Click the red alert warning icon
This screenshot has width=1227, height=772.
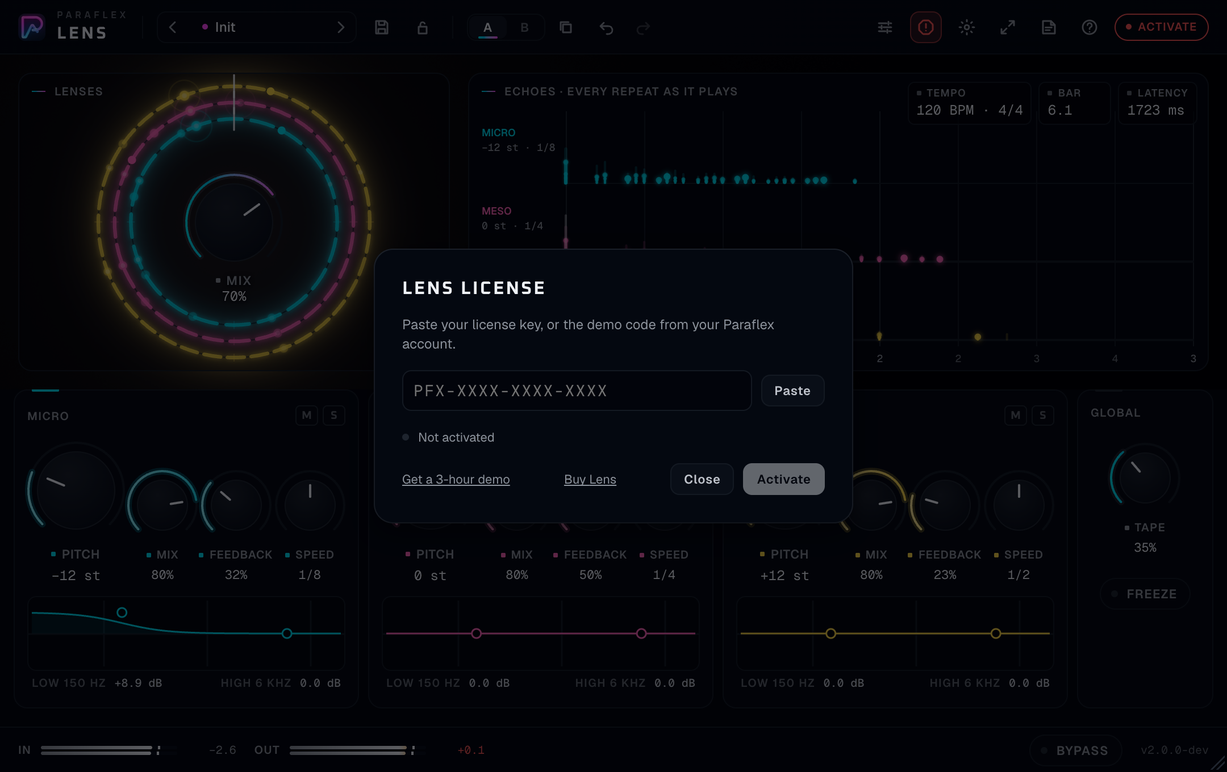click(x=926, y=27)
